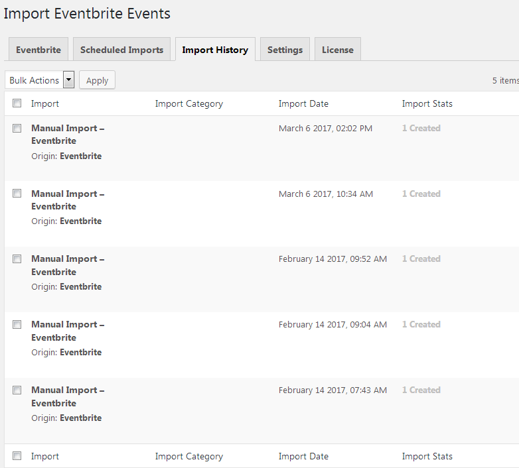Check the import from February 14 09:04 AM
The width and height of the screenshot is (519, 468).
tap(17, 325)
